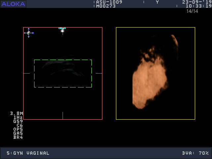
Task: Click the right tick mark on scan frame
Action: pos(99,73)
